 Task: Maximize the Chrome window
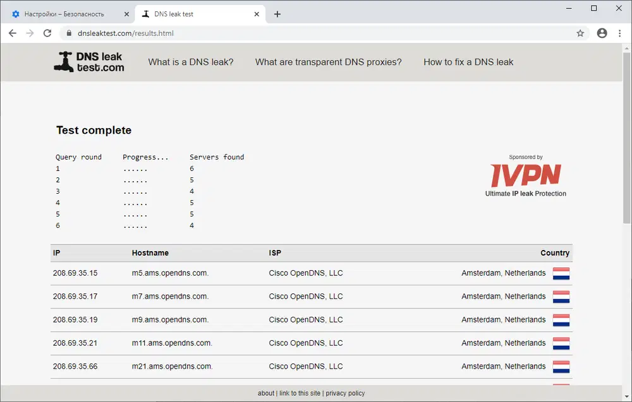[x=593, y=8]
